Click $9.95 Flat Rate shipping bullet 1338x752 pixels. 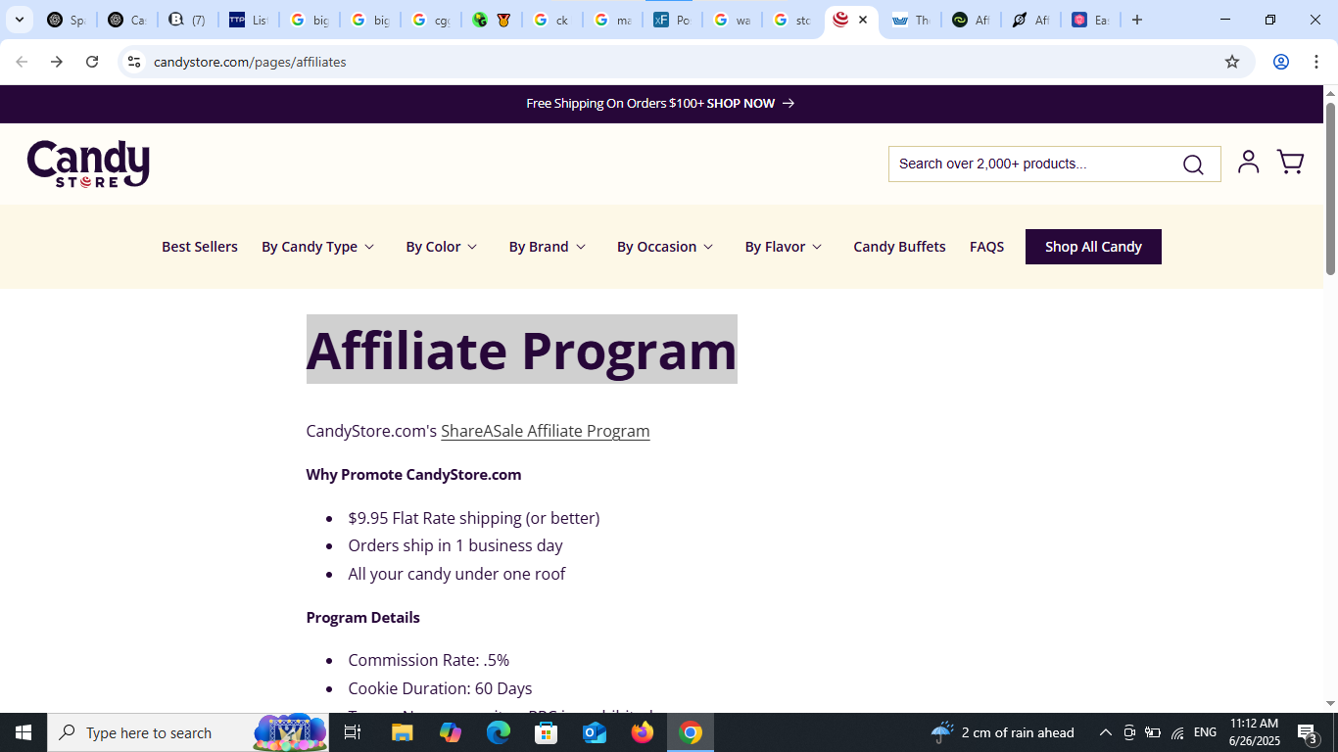click(x=474, y=518)
